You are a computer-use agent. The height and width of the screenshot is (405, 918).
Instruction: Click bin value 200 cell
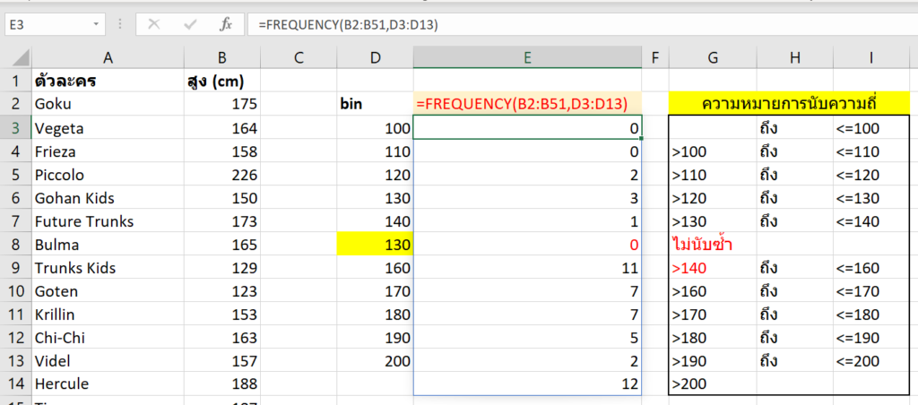(x=376, y=360)
